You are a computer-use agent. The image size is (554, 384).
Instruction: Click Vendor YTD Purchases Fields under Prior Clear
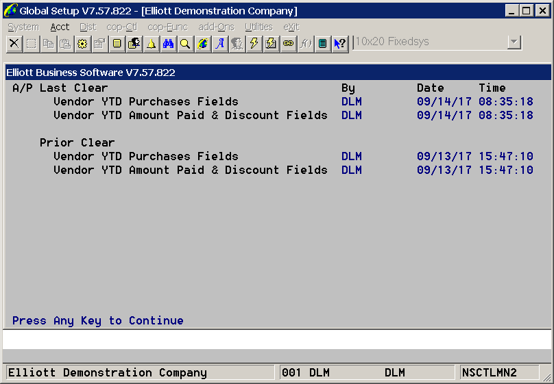146,156
